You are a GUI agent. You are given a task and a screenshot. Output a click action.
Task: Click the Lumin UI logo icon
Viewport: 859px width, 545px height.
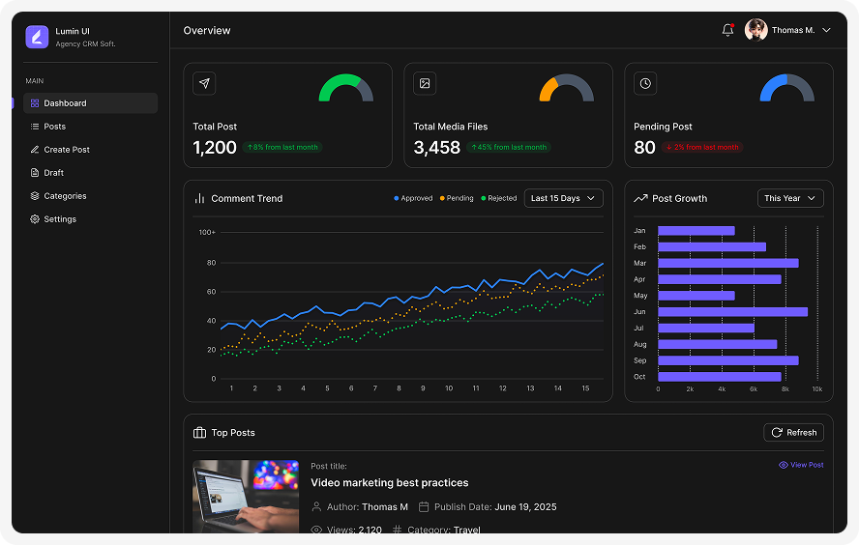(37, 37)
